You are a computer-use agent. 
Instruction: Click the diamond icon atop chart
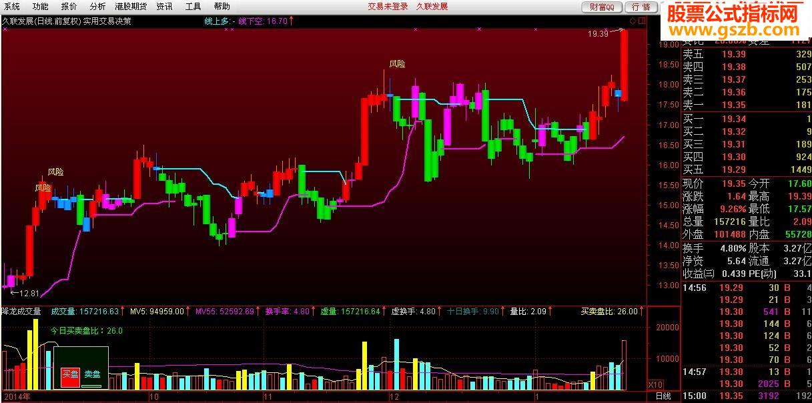click(632, 21)
